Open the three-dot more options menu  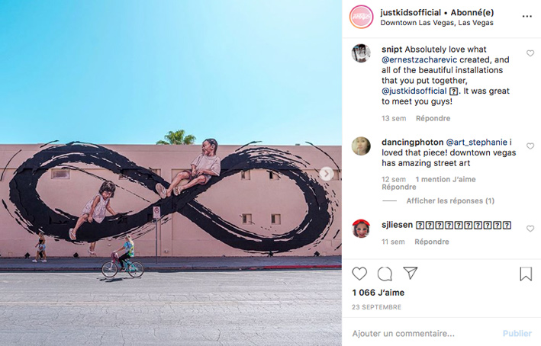pos(527,17)
